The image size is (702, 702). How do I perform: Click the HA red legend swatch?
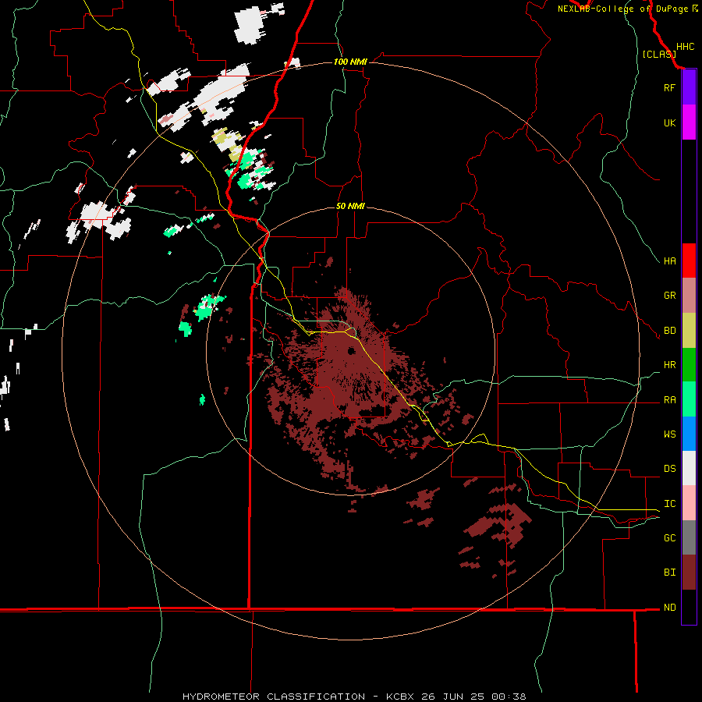click(689, 261)
